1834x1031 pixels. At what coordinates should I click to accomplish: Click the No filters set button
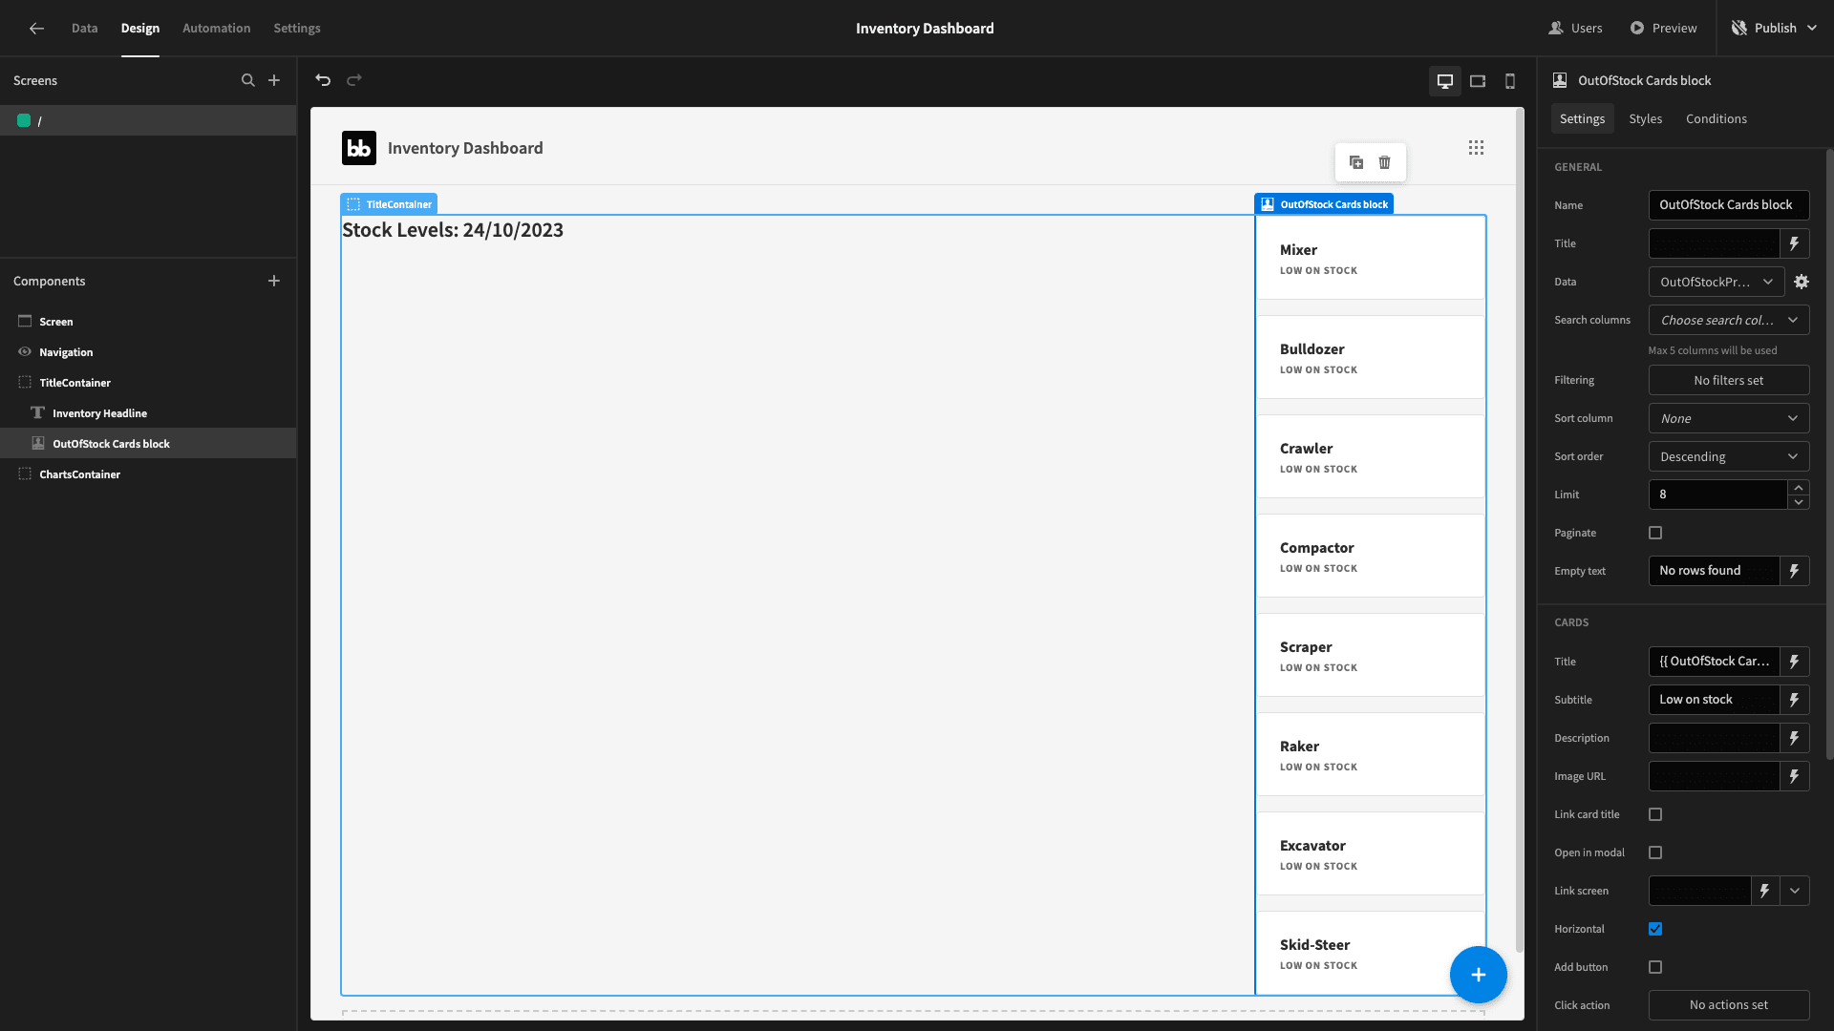tap(1729, 380)
